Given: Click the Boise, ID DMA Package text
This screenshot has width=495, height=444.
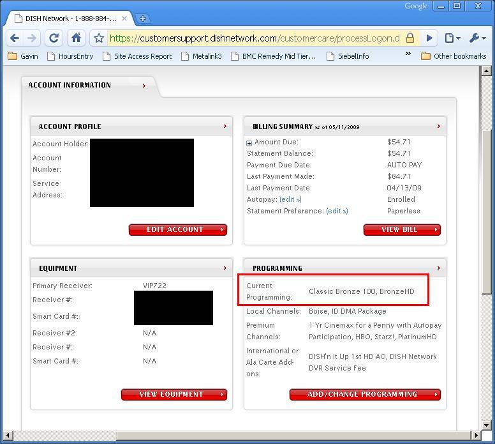Looking at the screenshot, I should point(347,311).
